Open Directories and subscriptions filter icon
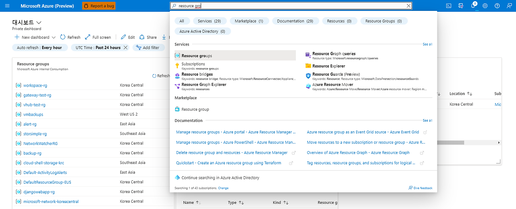Viewport: 516px width, 209px height. (461, 6)
